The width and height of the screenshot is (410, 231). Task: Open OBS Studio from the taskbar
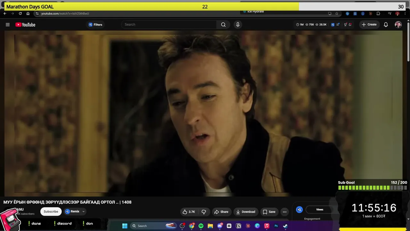(182, 226)
